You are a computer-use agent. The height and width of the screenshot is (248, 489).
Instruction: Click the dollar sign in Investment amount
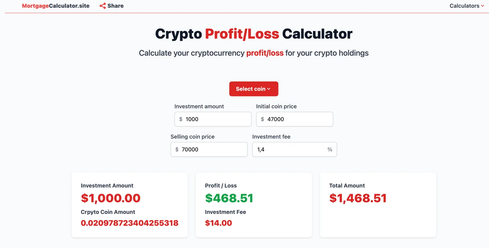tap(181, 119)
